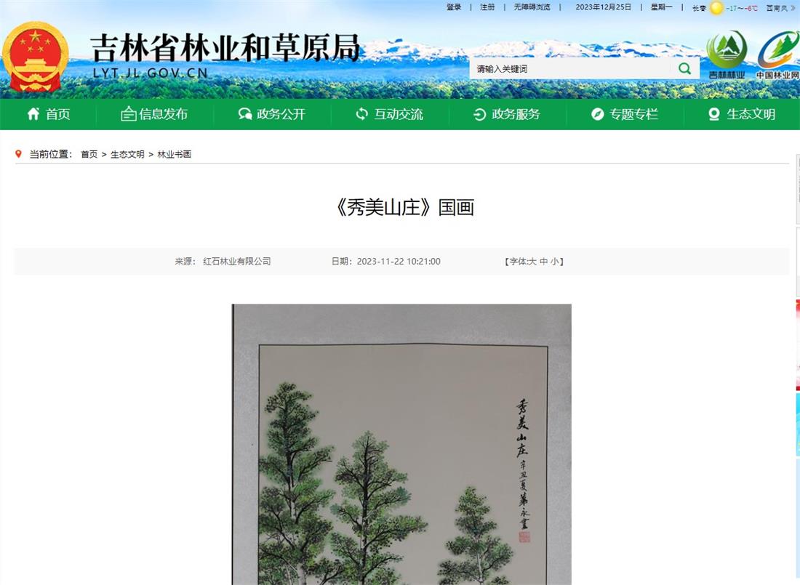800x585 pixels.
Task: Open the 政务公开 menu
Action: coord(272,114)
